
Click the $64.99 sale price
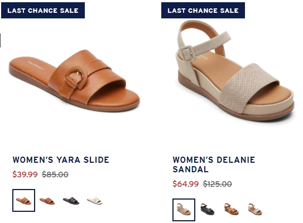(185, 183)
